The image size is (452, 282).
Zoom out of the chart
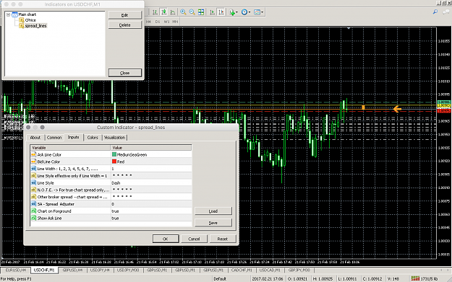coord(192,12)
